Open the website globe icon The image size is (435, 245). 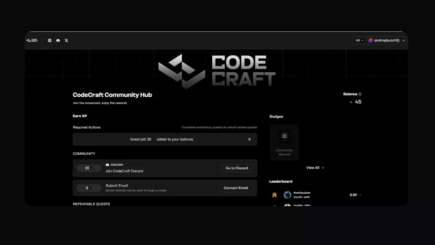pyautogui.click(x=50, y=40)
